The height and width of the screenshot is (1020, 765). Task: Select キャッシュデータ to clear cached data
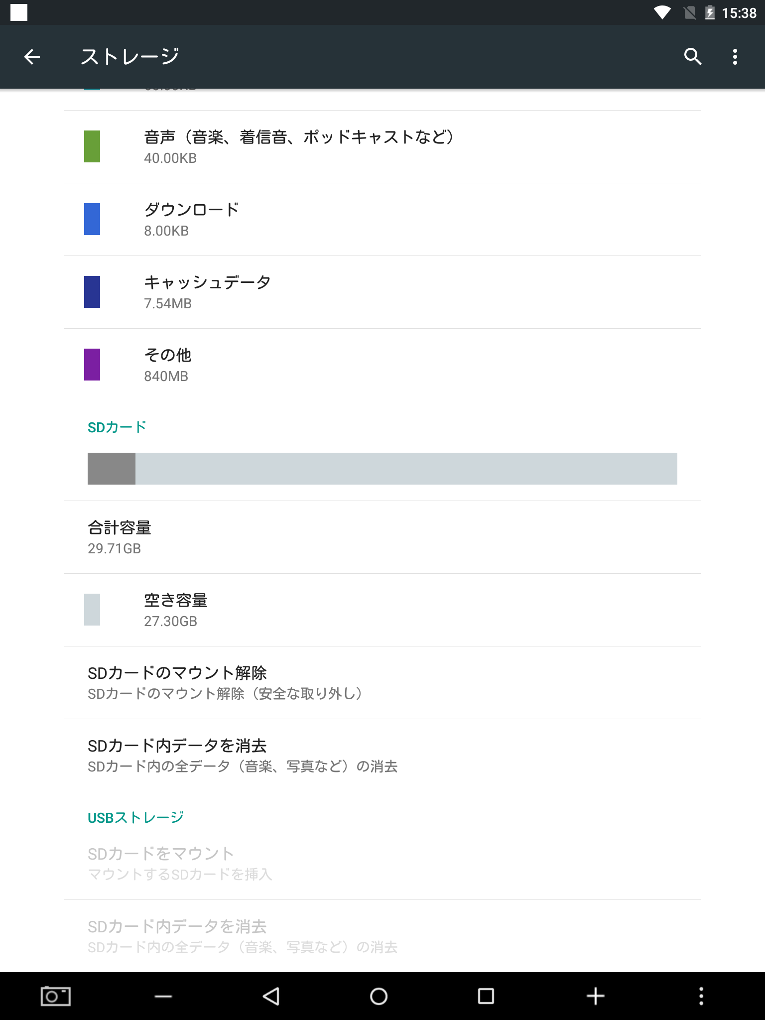382,292
